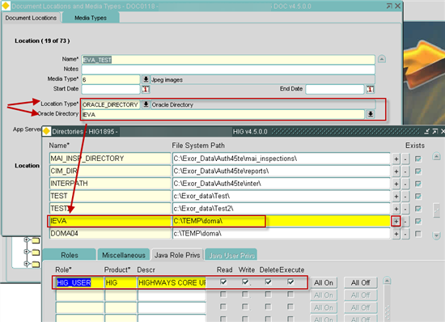Click All On for HIG_USER role
445x322 pixels.
[x=324, y=282]
